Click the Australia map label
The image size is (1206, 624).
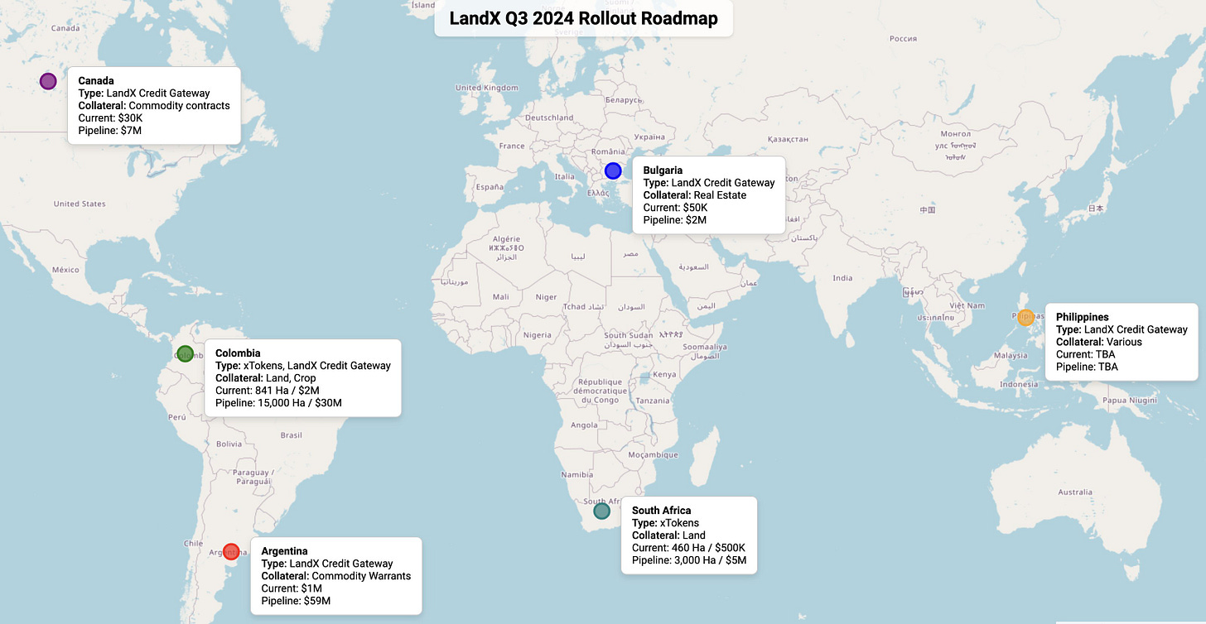(1074, 492)
